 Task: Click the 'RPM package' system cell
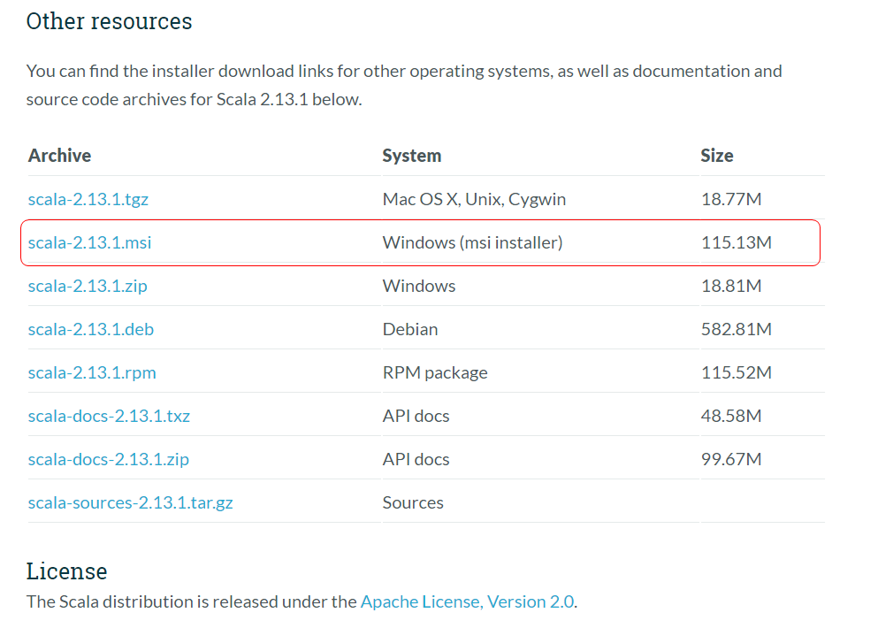click(x=435, y=373)
